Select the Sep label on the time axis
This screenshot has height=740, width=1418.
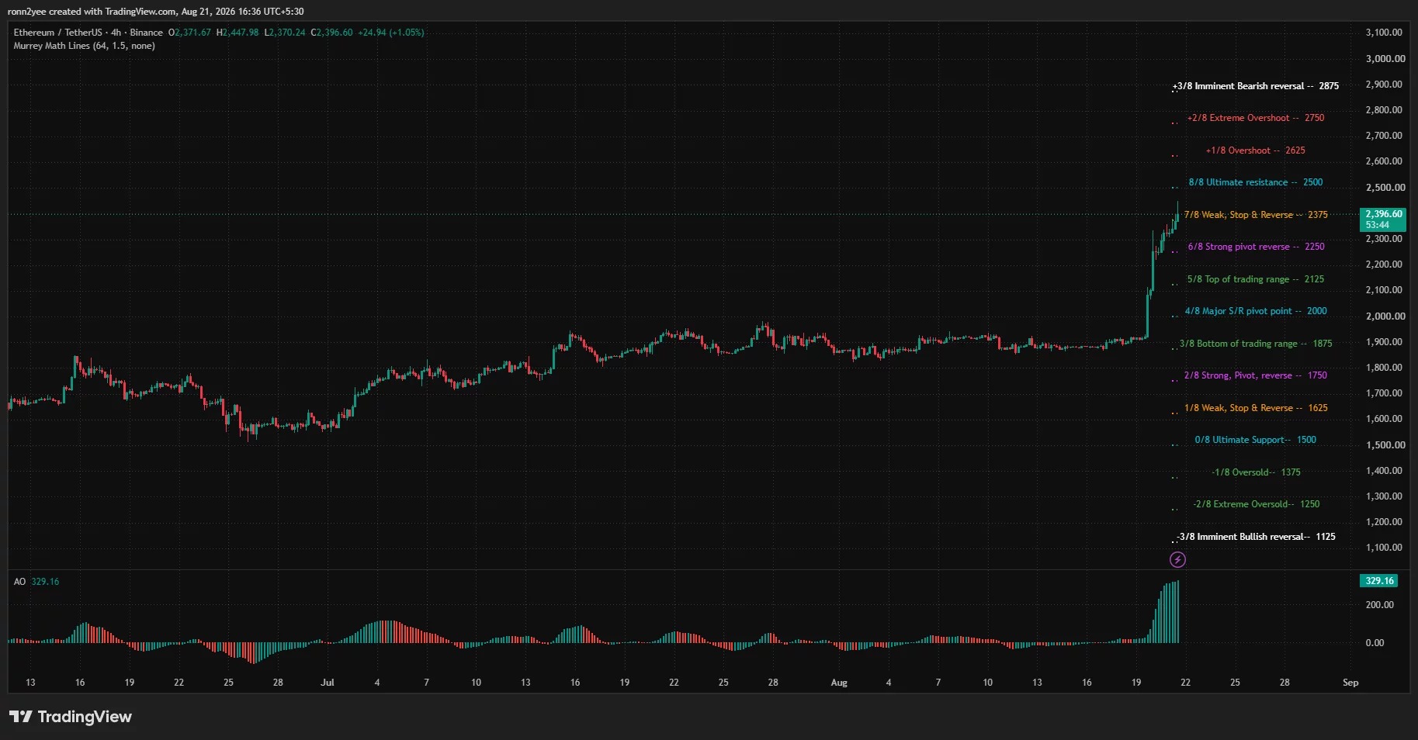[1350, 683]
